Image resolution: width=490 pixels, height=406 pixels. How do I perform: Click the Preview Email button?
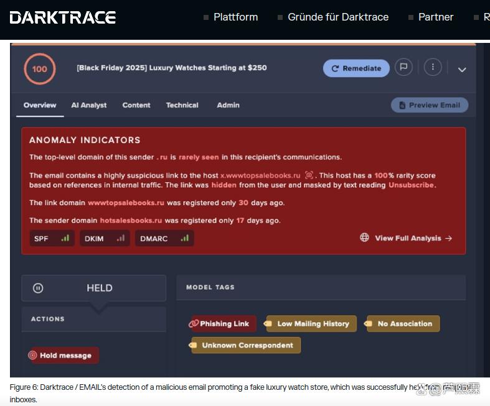click(430, 105)
